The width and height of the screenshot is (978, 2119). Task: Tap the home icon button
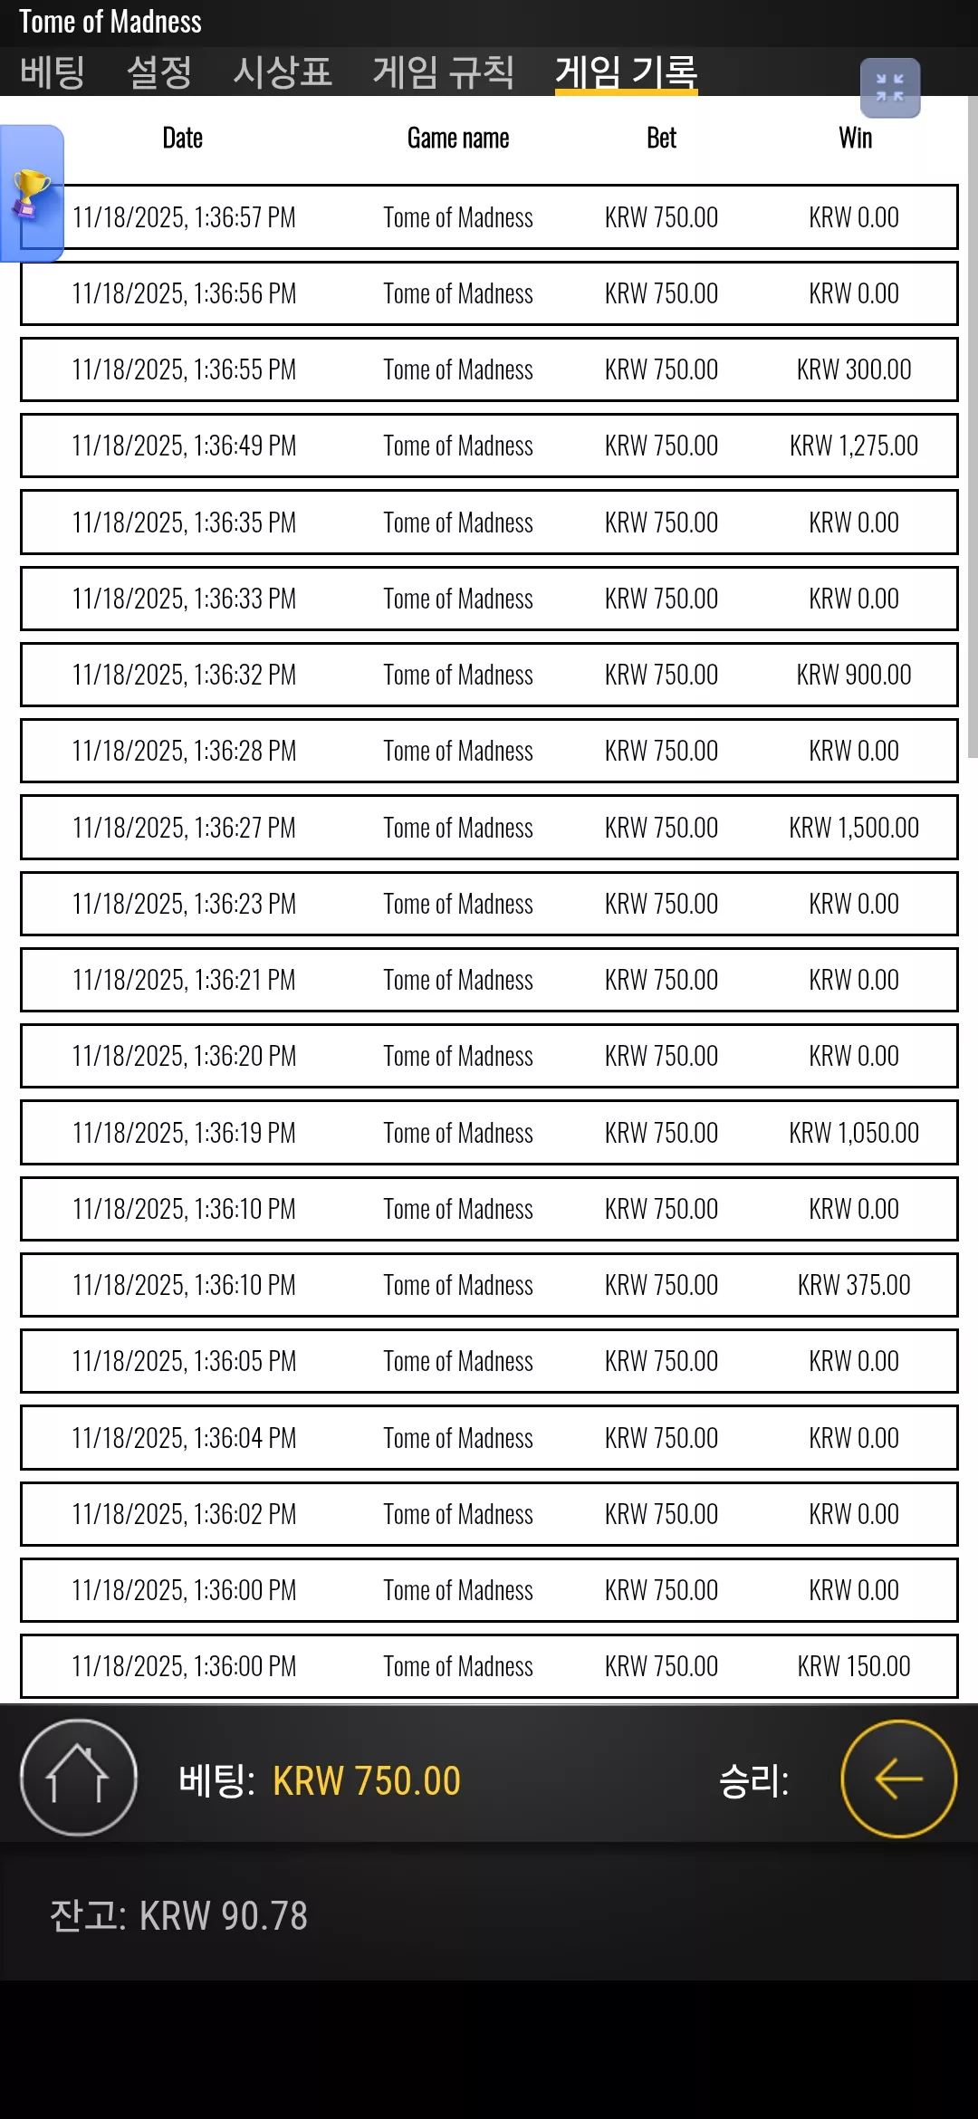point(79,1778)
